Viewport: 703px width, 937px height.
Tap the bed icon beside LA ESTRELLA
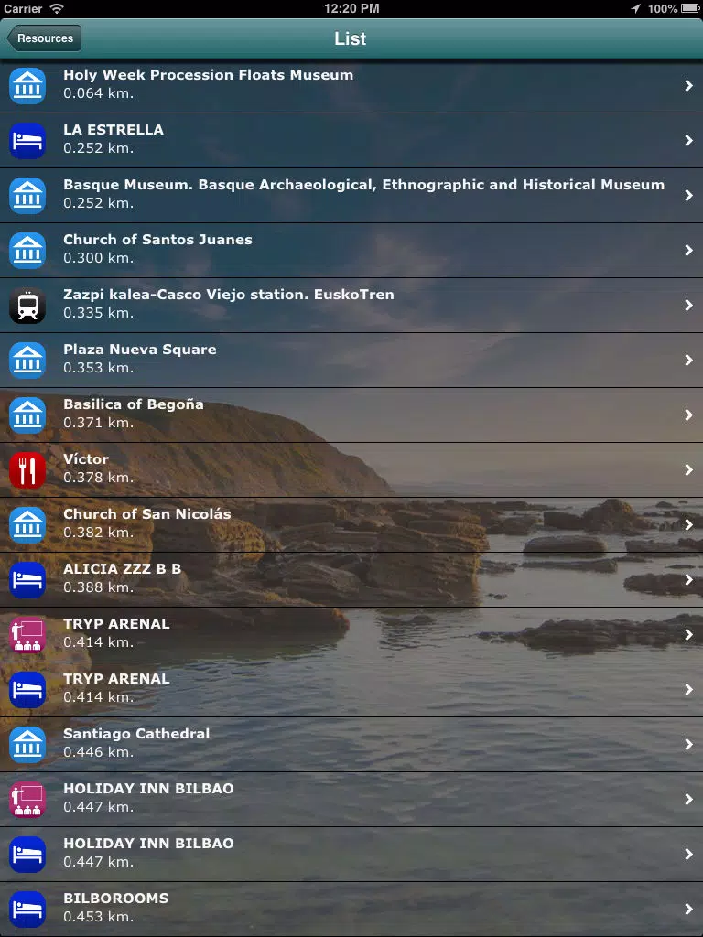click(x=27, y=140)
